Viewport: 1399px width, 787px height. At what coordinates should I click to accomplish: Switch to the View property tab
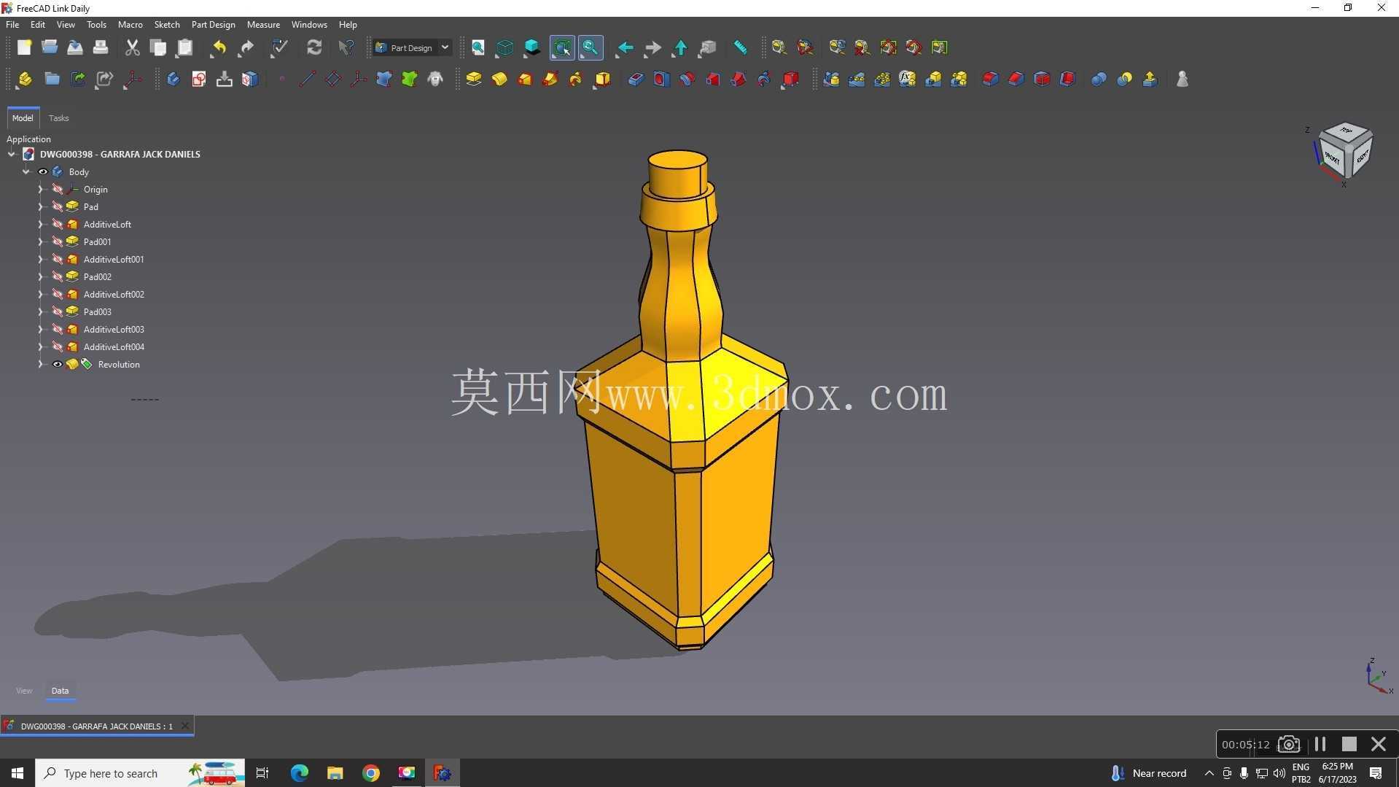click(x=24, y=691)
